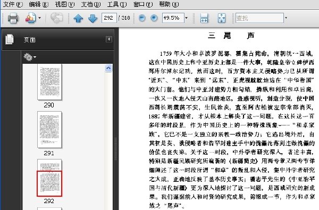Open the collaborate/share people icon
The image size is (319, 210).
click(x=30, y=18)
